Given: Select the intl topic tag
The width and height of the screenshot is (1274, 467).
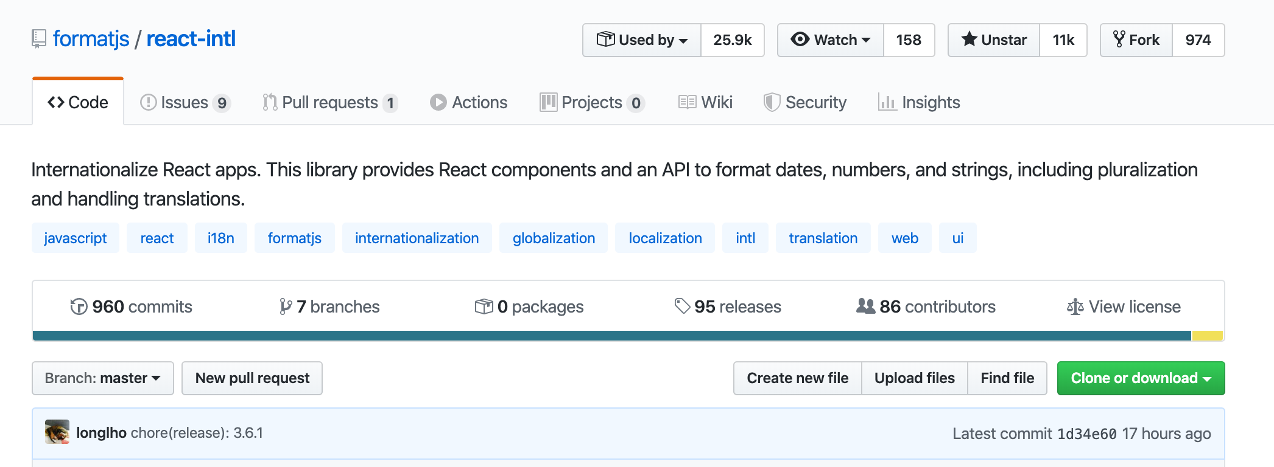Looking at the screenshot, I should click(745, 238).
